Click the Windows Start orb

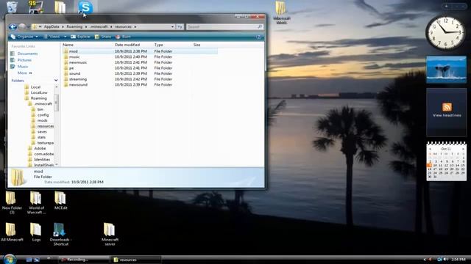(x=10, y=259)
